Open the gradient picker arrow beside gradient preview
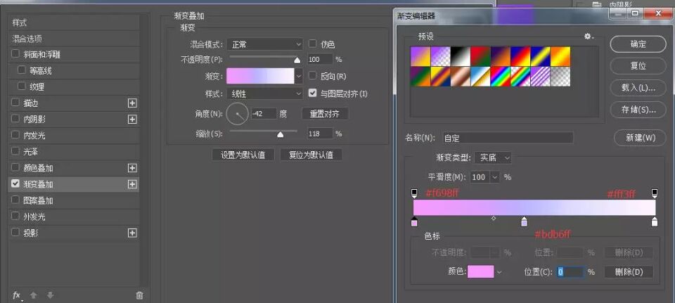 pyautogui.click(x=300, y=77)
